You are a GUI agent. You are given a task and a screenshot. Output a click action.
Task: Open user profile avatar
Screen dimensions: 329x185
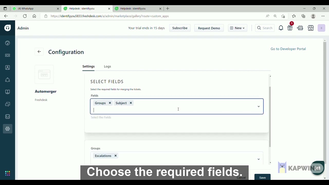point(321,28)
